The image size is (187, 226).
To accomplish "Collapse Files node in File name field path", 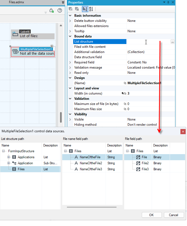I will tap(65, 151).
